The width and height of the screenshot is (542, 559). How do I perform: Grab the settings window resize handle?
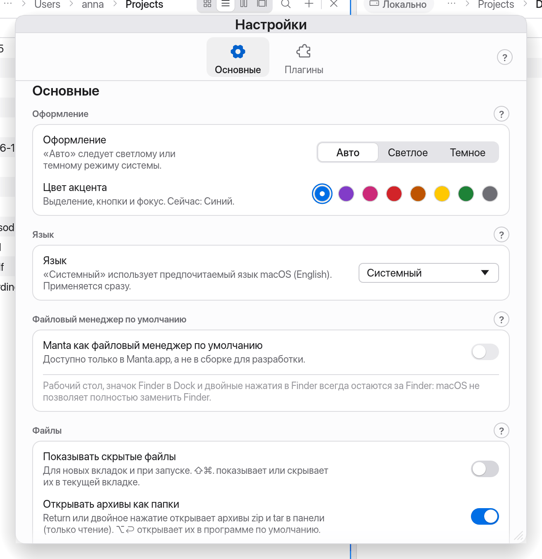(519, 536)
